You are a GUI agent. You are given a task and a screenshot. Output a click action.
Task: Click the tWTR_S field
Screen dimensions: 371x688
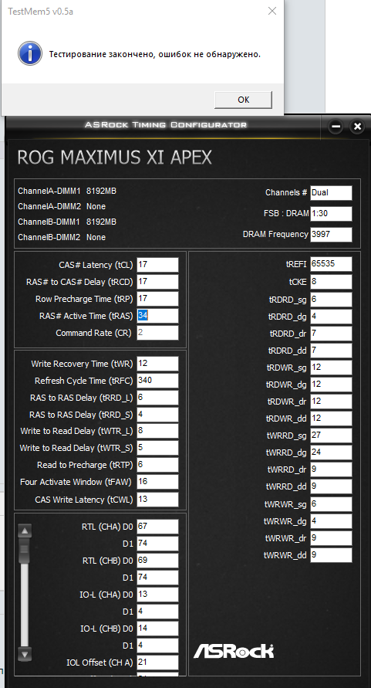(x=157, y=448)
